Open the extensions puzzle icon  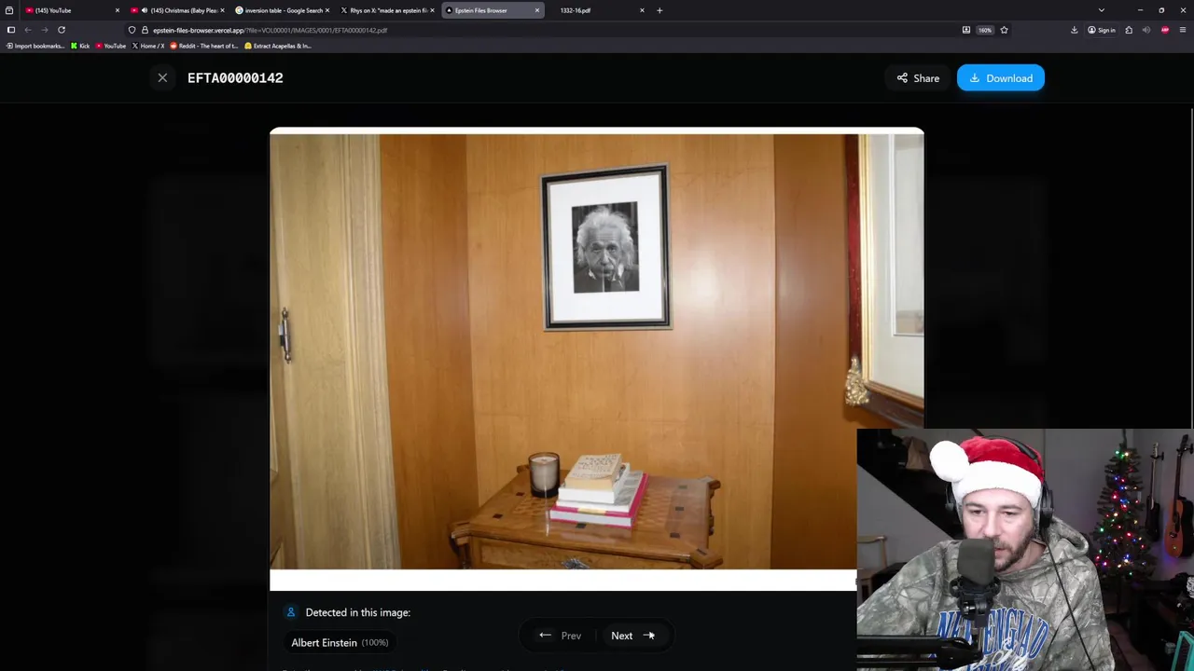click(x=1129, y=30)
